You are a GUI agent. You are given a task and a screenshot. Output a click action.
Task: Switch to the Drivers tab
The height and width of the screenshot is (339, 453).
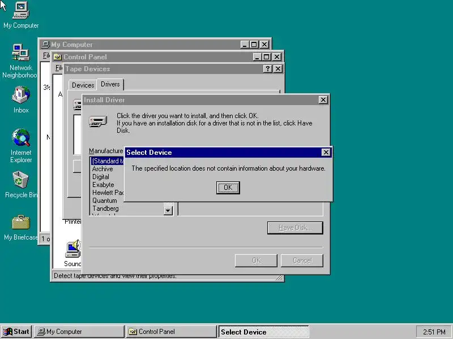click(110, 84)
